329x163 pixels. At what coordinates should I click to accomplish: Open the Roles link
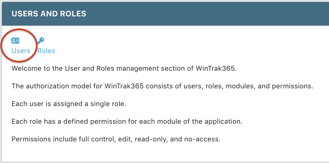pos(46,51)
